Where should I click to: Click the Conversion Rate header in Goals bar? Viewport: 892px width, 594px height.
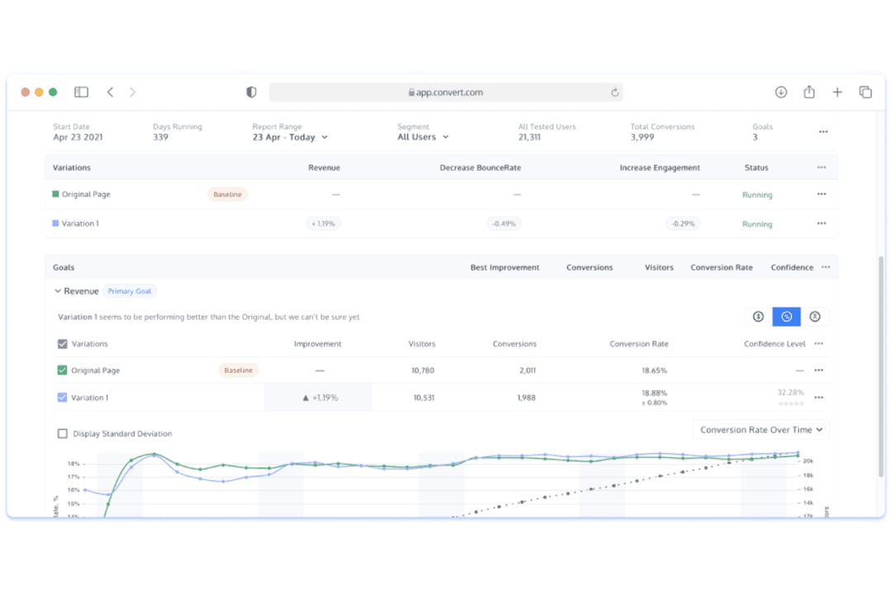(721, 267)
